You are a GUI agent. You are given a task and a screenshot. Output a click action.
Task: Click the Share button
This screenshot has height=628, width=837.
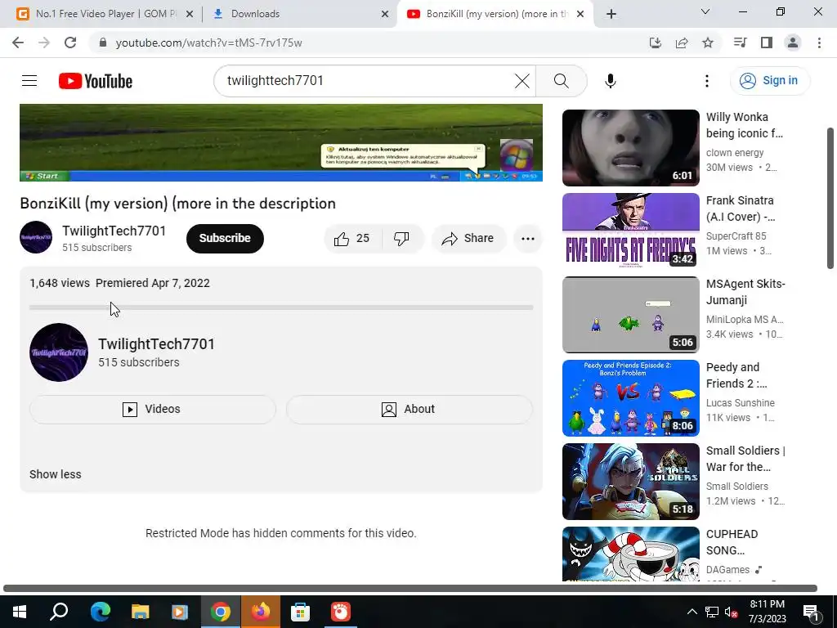point(468,238)
